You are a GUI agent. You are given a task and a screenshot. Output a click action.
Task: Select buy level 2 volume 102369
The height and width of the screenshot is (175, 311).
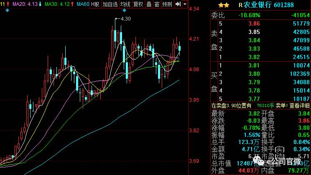coord(300,74)
